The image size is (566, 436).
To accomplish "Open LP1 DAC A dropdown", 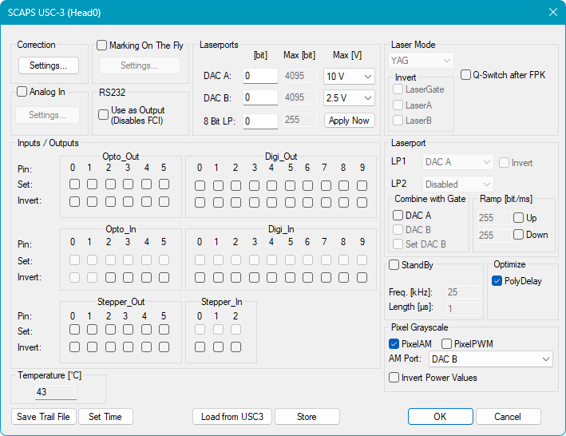I will (457, 162).
